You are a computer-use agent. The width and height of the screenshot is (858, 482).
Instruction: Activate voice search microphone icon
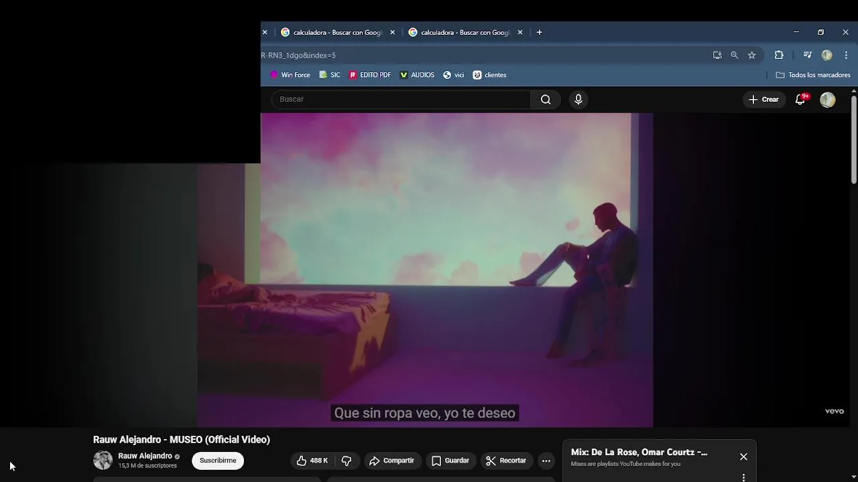click(578, 100)
